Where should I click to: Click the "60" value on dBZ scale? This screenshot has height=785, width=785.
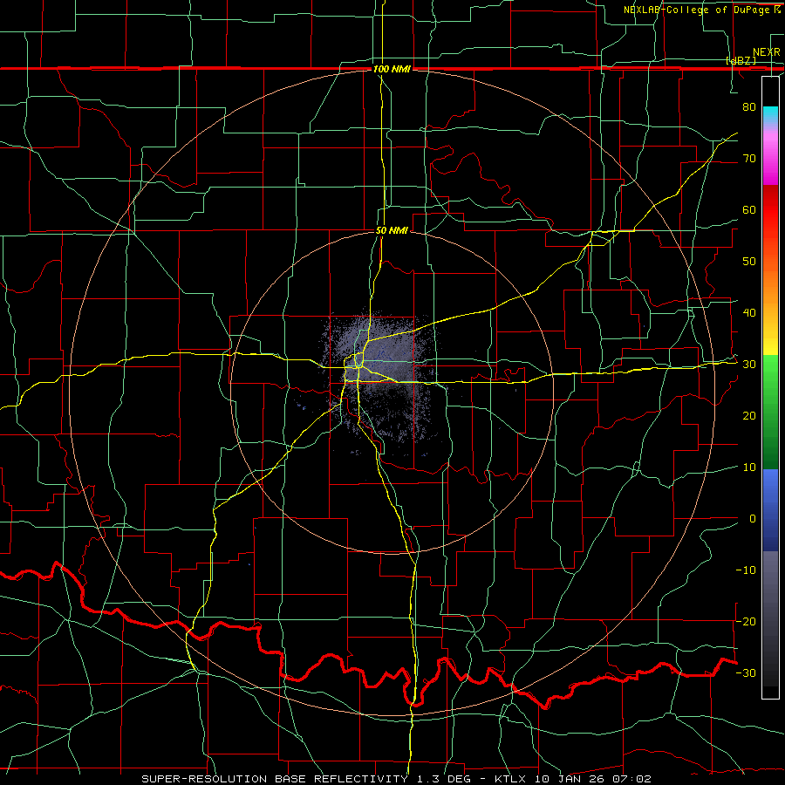(x=749, y=209)
